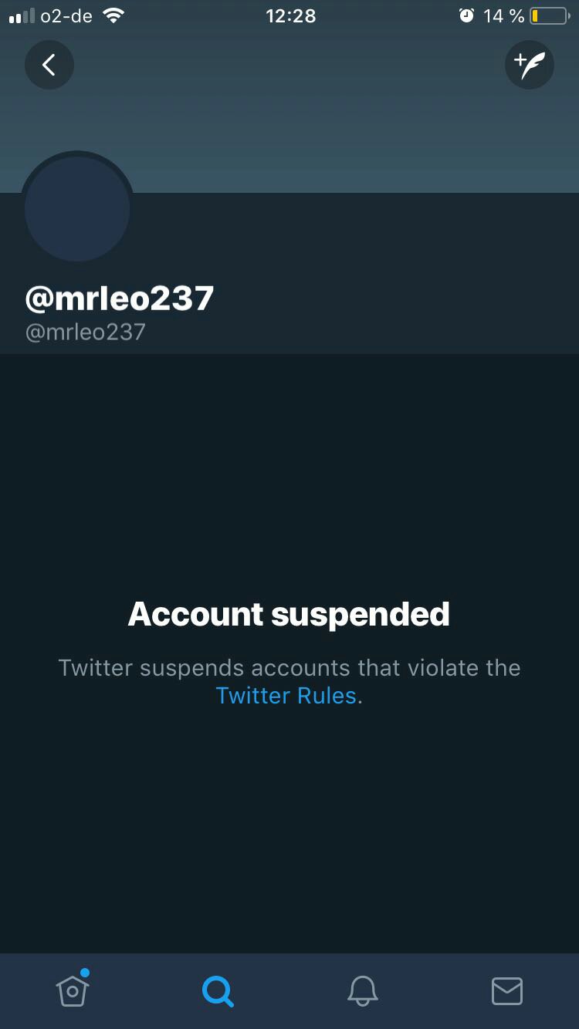
Task: Tap the cellular signal strength bars
Action: point(22,15)
